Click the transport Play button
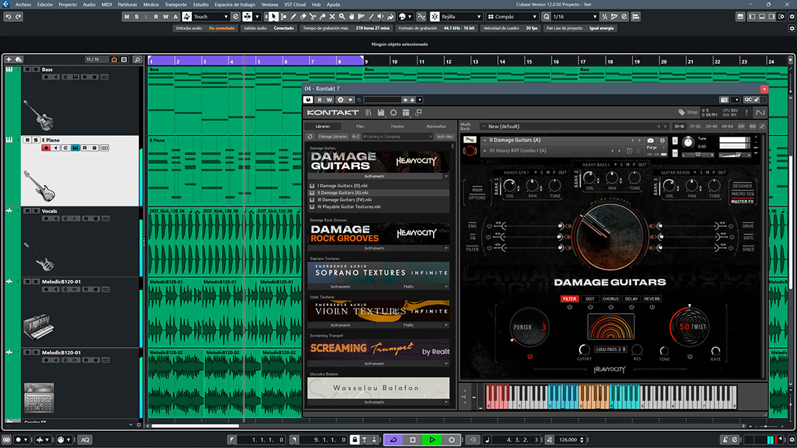This screenshot has height=448, width=797. click(432, 439)
